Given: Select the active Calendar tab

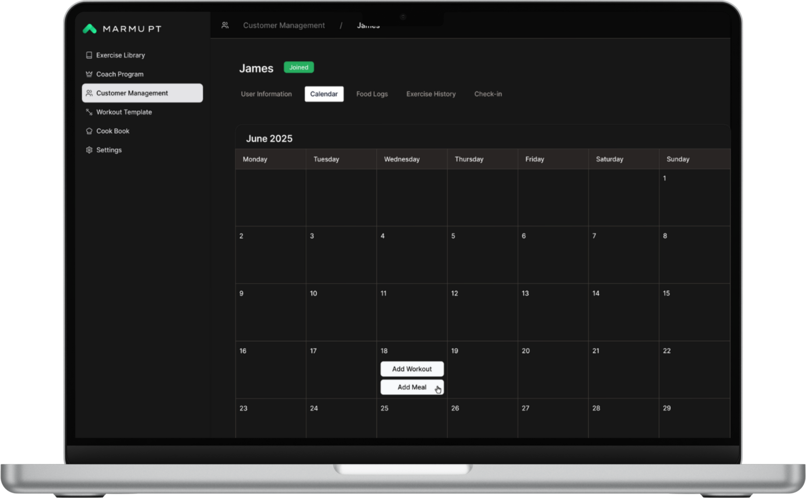Looking at the screenshot, I should tap(324, 94).
